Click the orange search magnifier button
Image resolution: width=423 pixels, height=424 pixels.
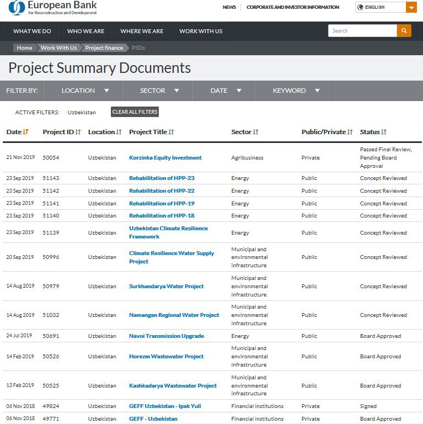404,31
